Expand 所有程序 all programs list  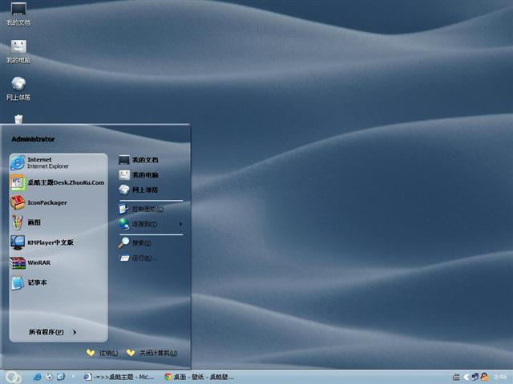51,332
